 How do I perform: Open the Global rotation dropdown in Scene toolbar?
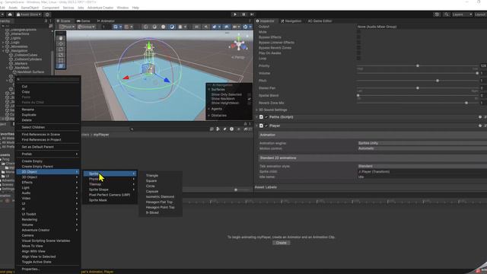pos(86,27)
